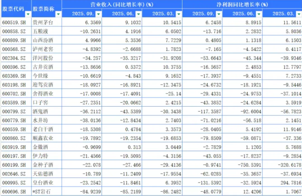Select 泸州老窖 net profit value -7.165
Image resolution: width=302 pixels, height=196 pixels.
click(202, 49)
